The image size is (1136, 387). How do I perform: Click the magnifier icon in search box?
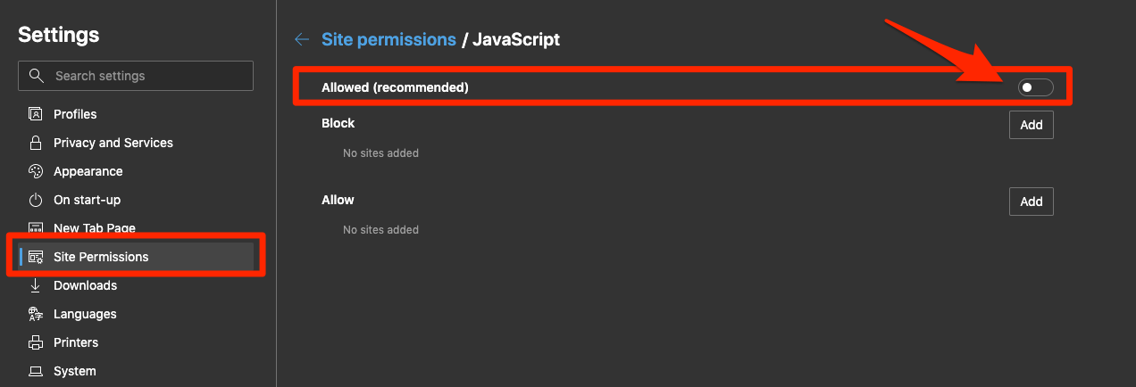point(37,76)
